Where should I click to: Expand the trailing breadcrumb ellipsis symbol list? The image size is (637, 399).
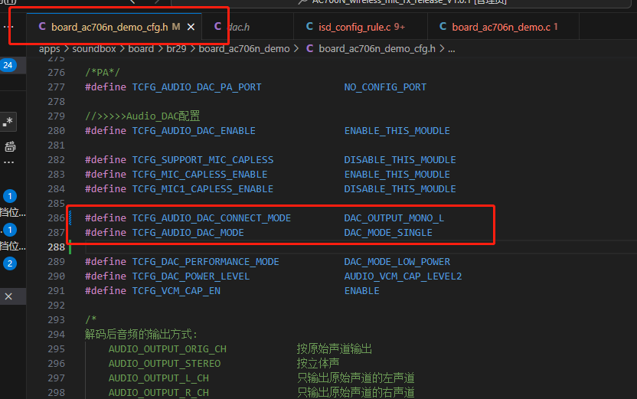tap(452, 49)
